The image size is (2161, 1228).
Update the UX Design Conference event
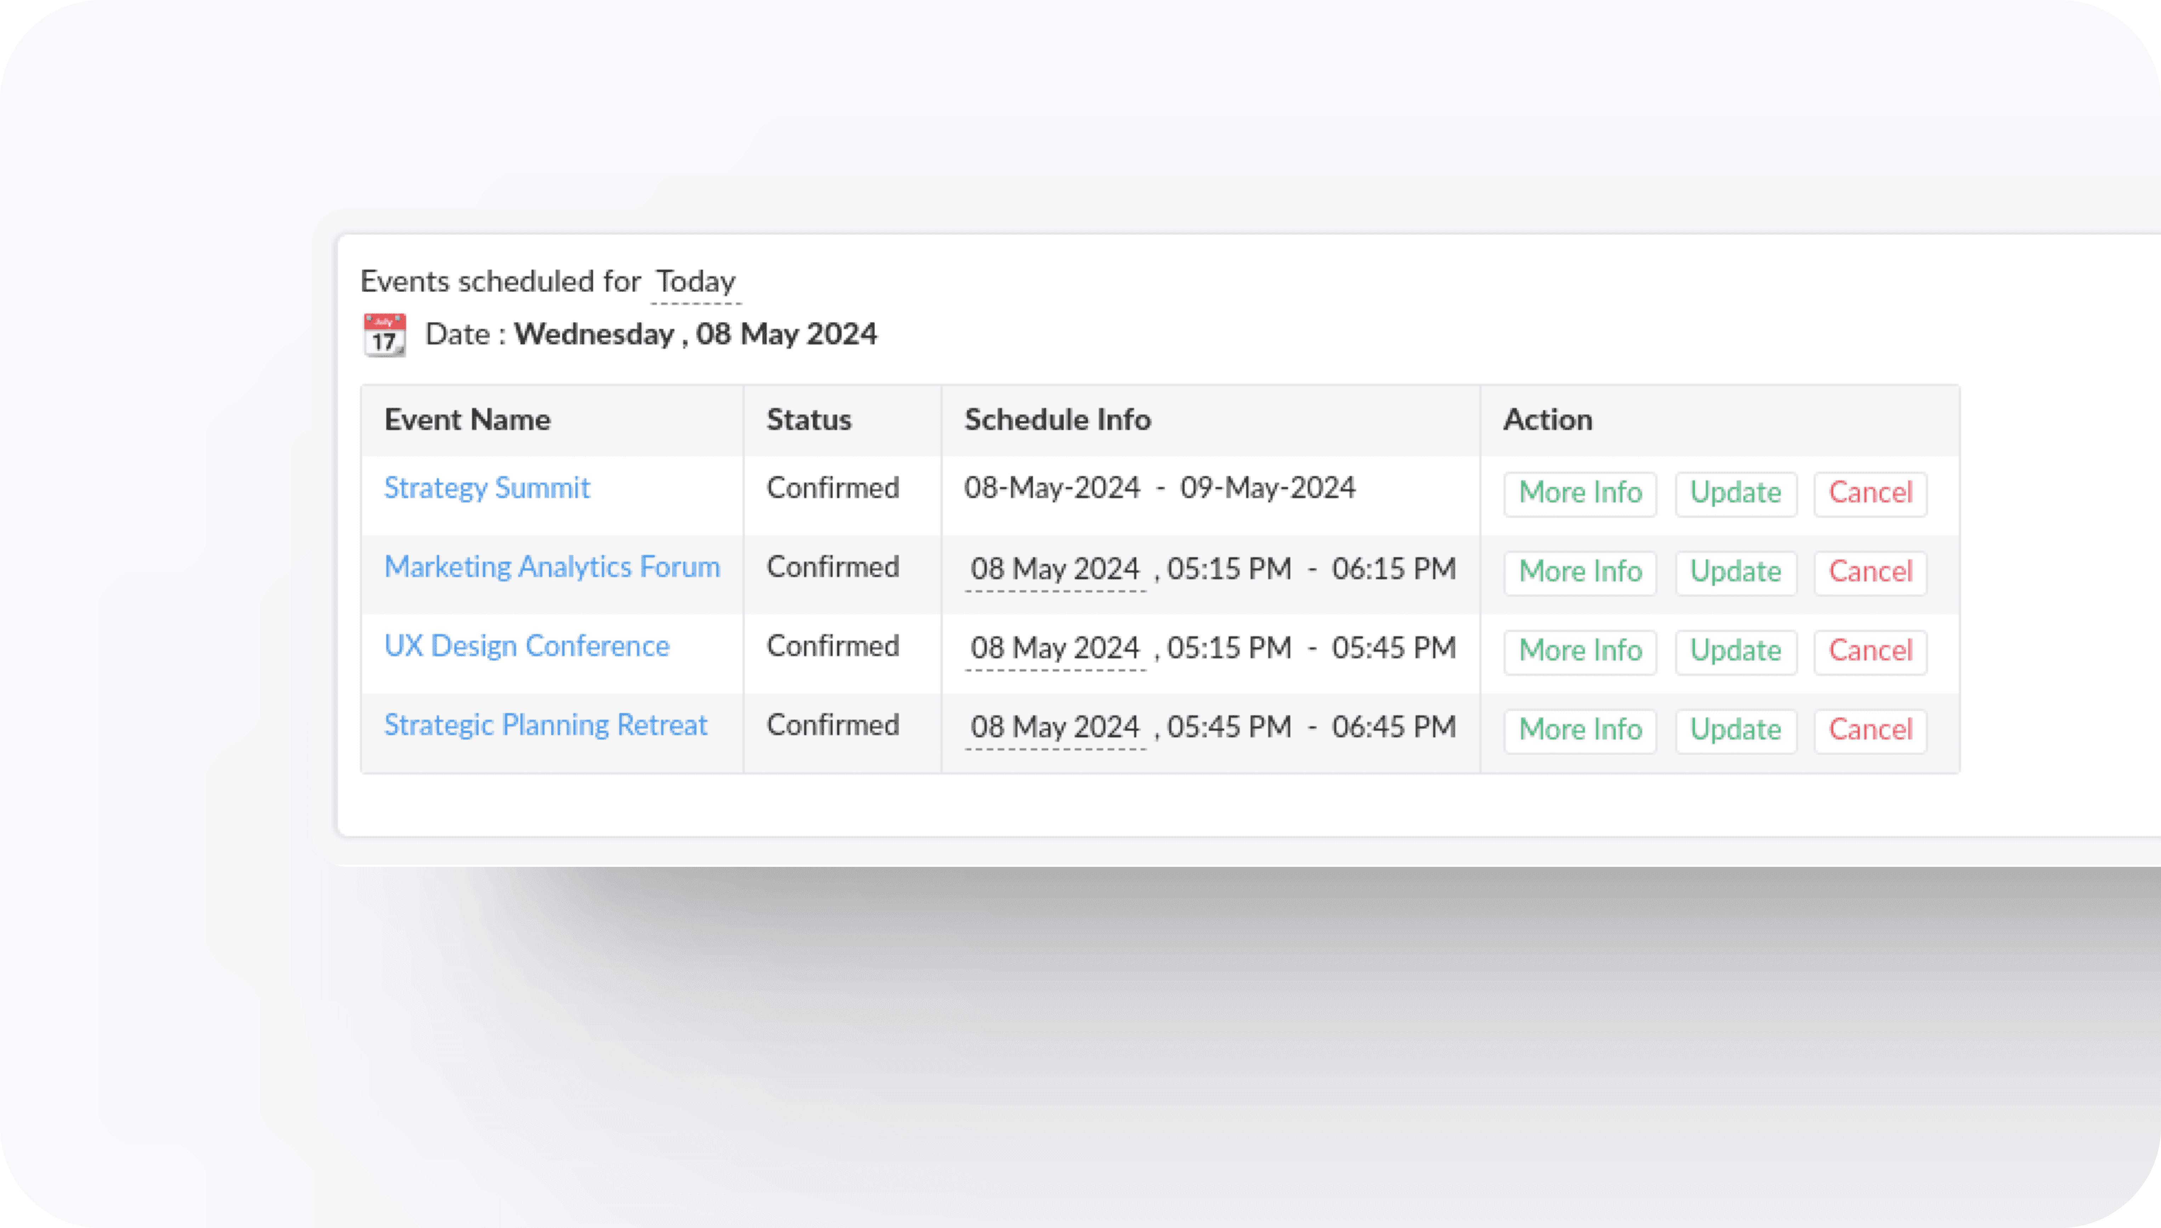click(1735, 651)
